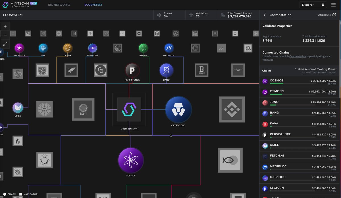The width and height of the screenshot is (341, 198).
Task: Zoom in on the ecosystem map
Action: (x=5, y=26)
